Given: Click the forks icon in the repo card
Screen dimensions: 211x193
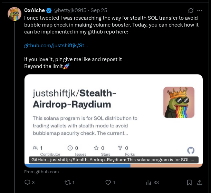Looking at the screenshot, I should coord(120,148).
